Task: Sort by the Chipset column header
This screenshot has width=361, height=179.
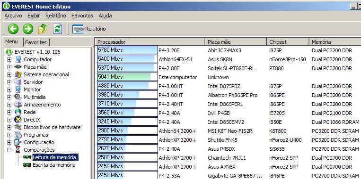Action: coord(288,42)
